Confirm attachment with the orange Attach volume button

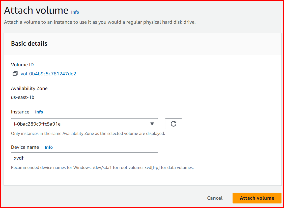(x=257, y=198)
